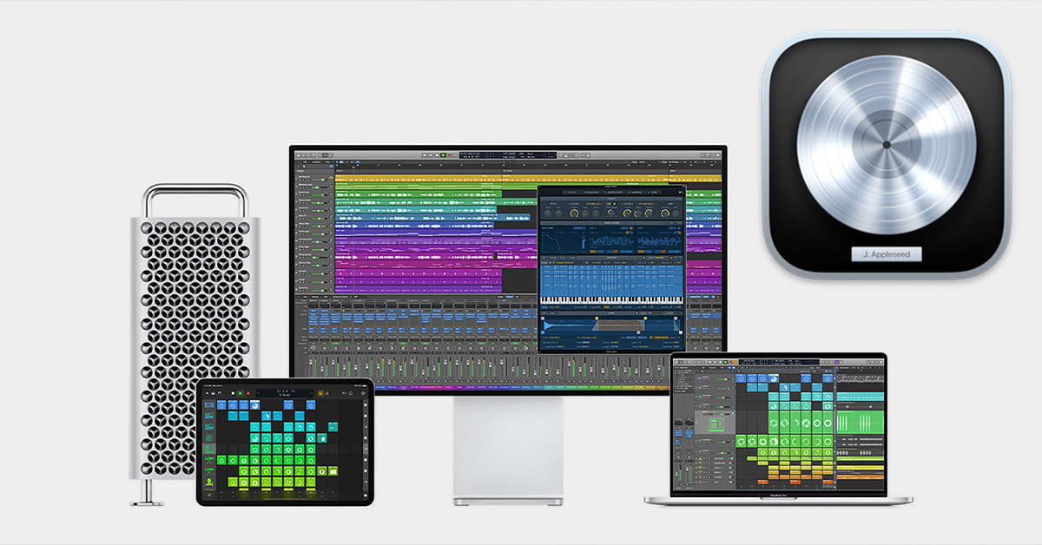Click the left yellow loop marker in Sampler waveform

coord(597,318)
